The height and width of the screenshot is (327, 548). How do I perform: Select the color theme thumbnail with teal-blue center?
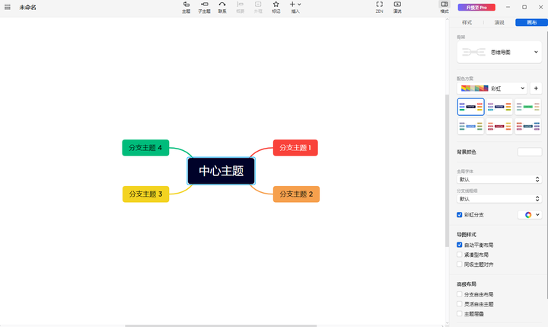(528, 126)
